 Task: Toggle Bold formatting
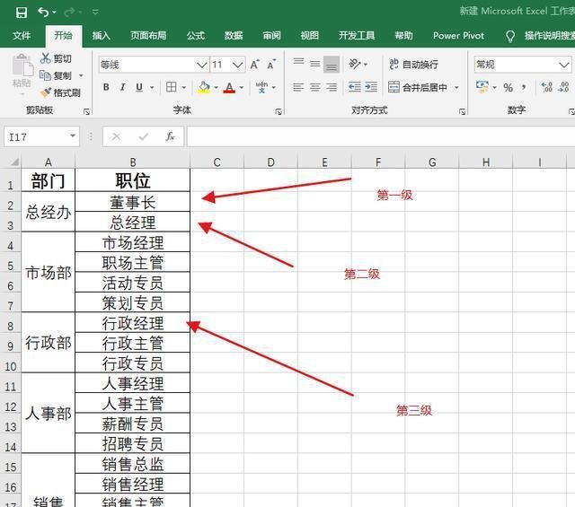pos(106,87)
